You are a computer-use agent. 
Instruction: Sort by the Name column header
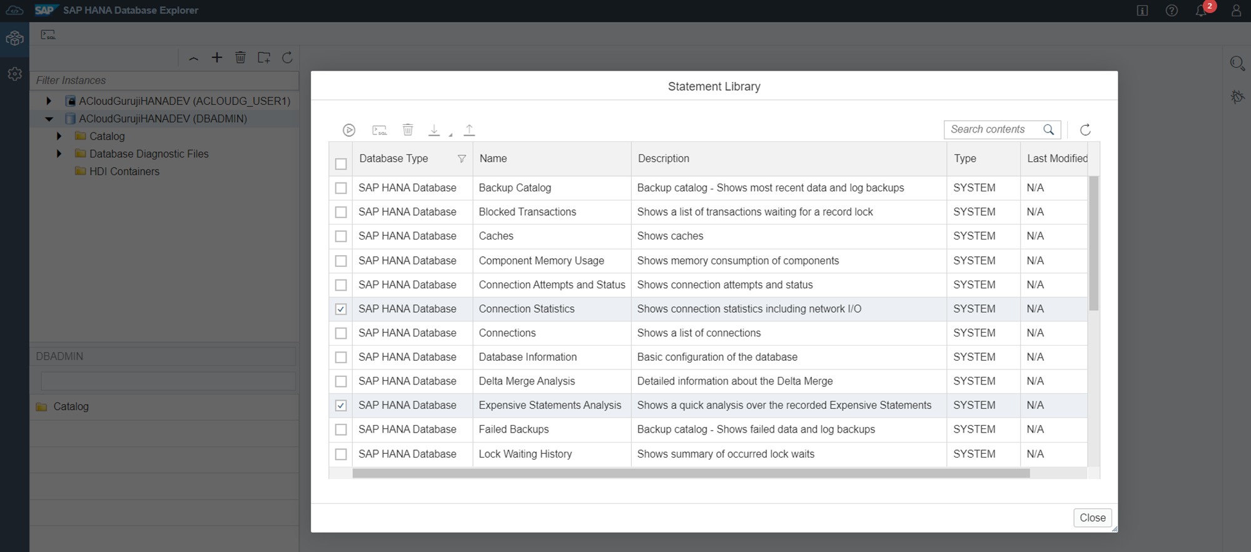point(493,159)
